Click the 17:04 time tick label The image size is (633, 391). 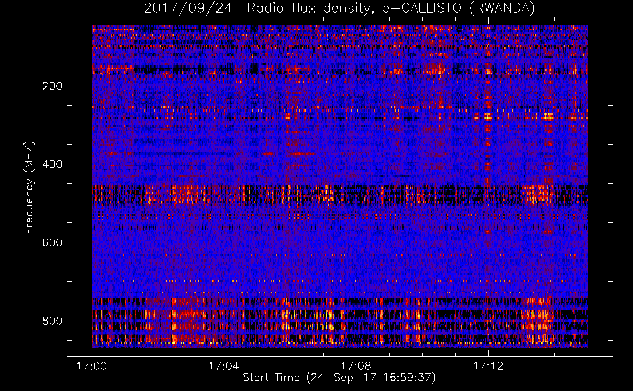pos(224,366)
